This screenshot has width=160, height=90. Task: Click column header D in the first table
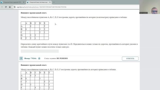point(42,23)
